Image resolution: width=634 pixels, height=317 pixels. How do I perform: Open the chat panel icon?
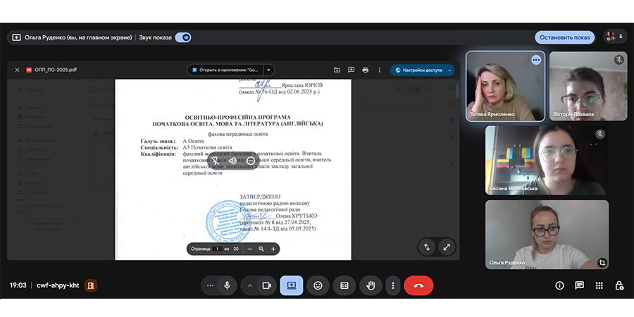580,285
